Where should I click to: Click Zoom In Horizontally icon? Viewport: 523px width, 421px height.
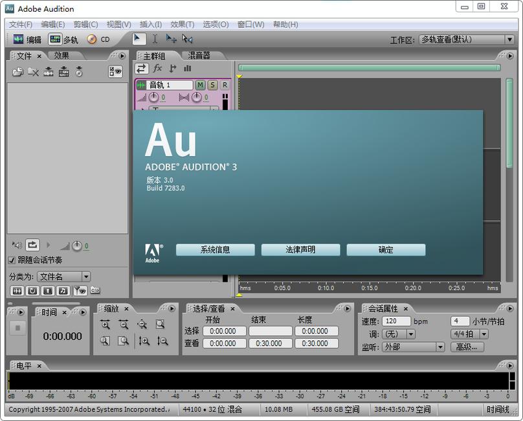pyautogui.click(x=106, y=324)
